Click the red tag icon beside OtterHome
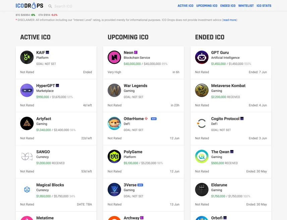 [x=146, y=119]
